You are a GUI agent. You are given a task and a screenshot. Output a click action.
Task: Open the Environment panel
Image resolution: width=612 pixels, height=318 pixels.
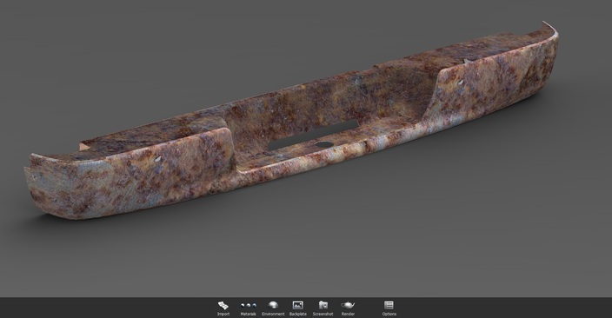point(273,308)
